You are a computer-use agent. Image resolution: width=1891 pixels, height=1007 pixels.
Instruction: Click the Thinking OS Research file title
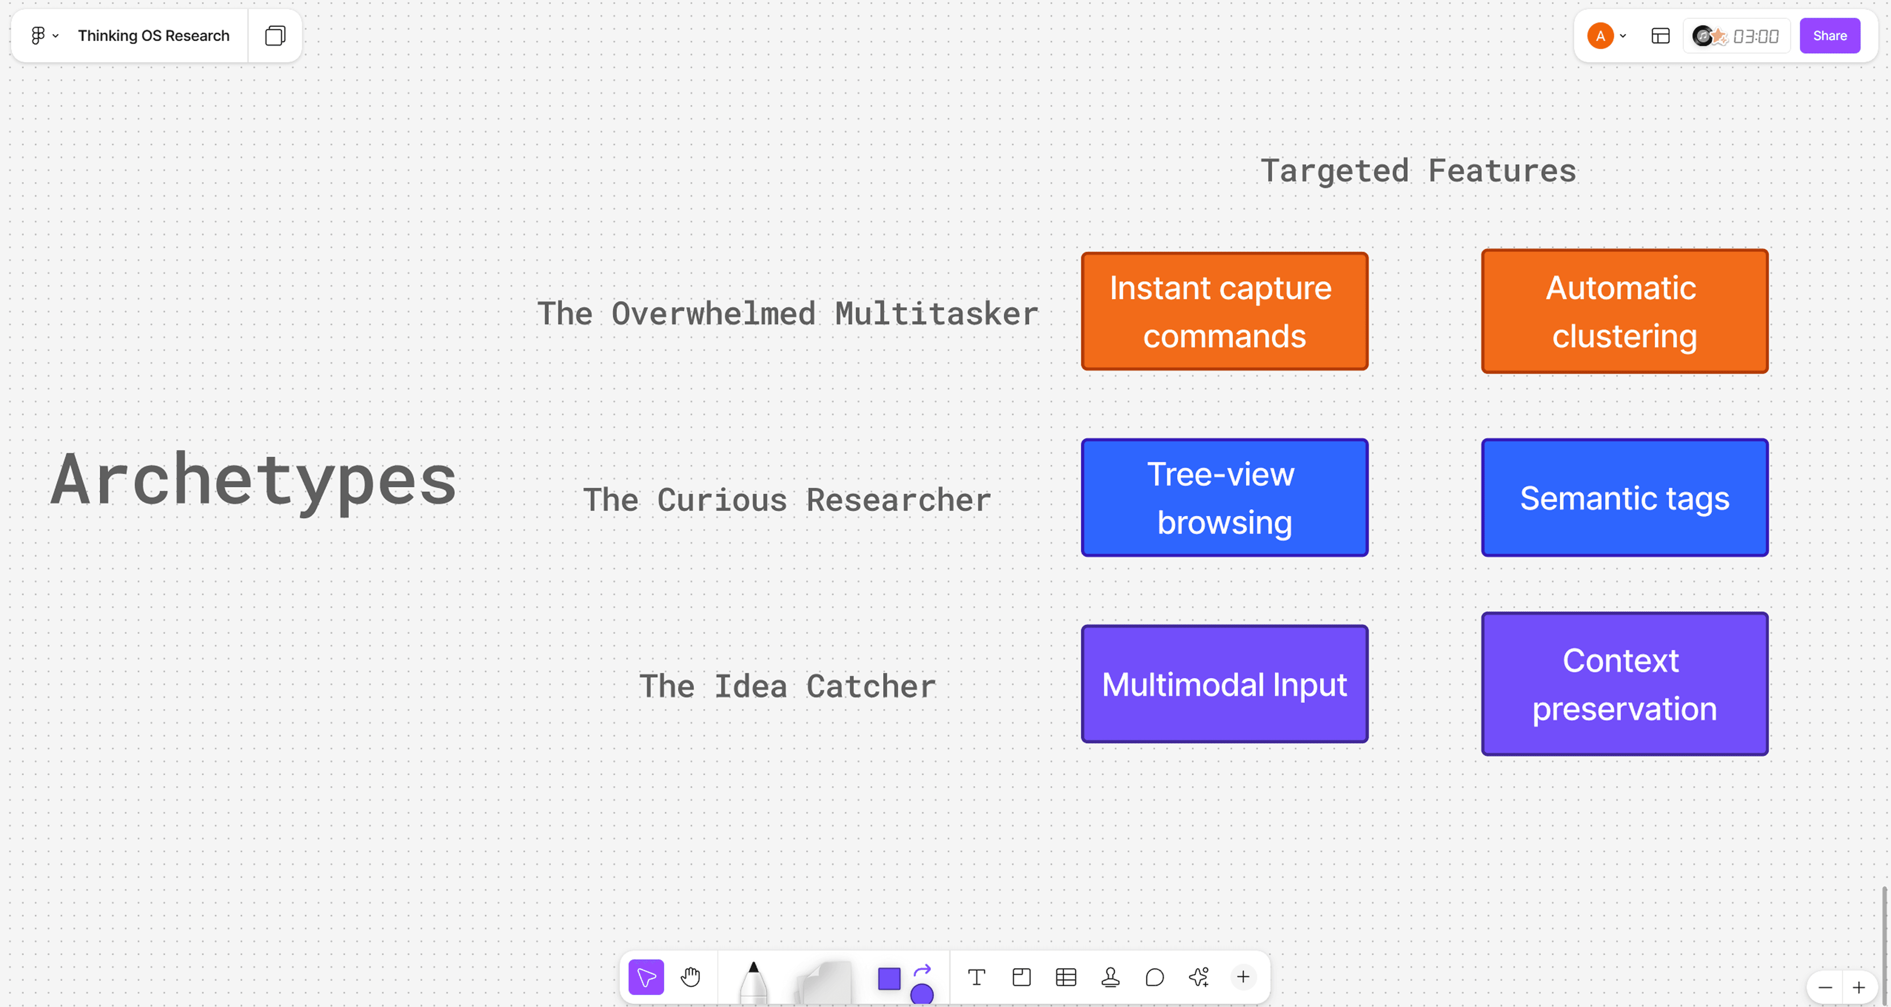(154, 35)
